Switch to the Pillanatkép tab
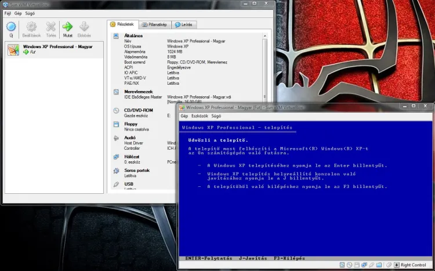This screenshot has height=271, width=435. 154,25
